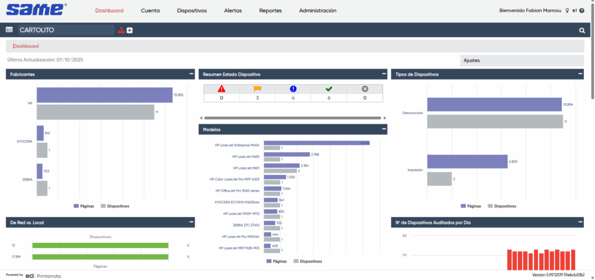Toggle Páginas series in Tipos de Dispositivos legend

(x=471, y=206)
